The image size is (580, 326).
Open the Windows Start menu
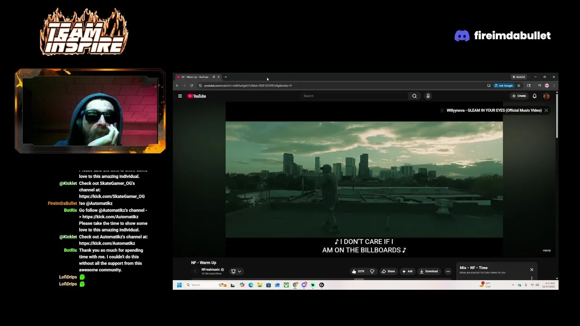coord(179,285)
